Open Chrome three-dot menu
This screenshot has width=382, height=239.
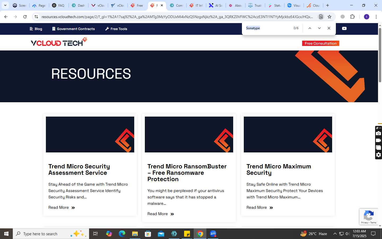[376, 17]
